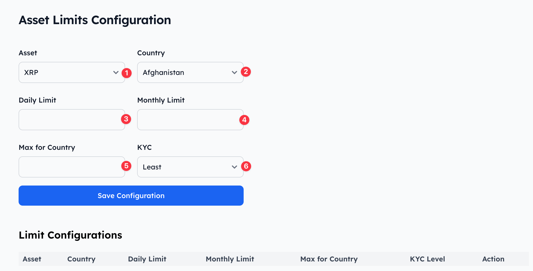Open the KYC dropdown showing Least
533x271 pixels.
(190, 167)
